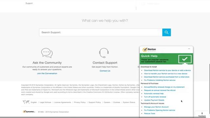Open Support Policy footer link

(94, 102)
